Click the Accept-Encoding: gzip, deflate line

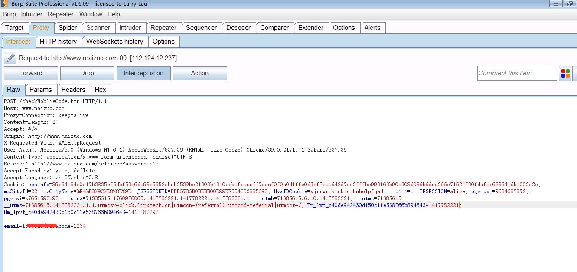[x=49, y=171]
